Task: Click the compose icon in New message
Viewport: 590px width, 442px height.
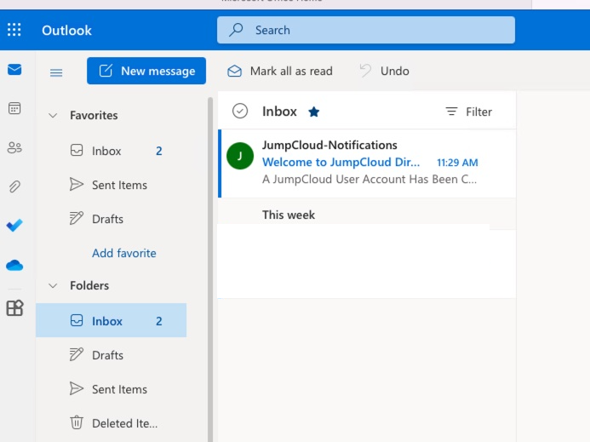Action: [106, 71]
